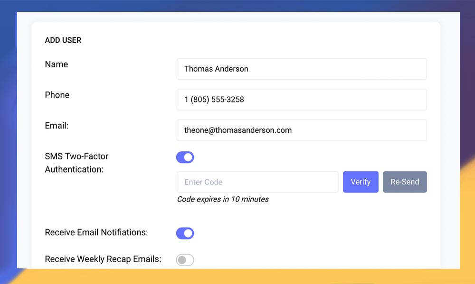Click the Receive Email Notifiations label text

pos(96,232)
